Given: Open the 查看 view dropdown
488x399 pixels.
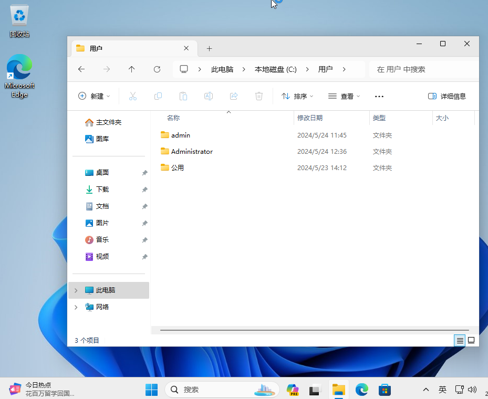Looking at the screenshot, I should (x=344, y=96).
